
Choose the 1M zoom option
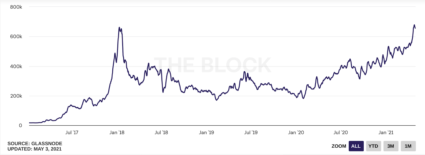click(x=408, y=146)
